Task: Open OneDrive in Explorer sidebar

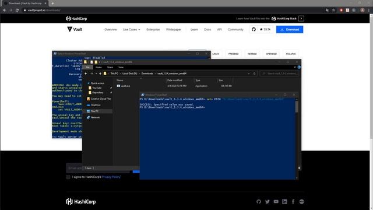Action: pyautogui.click(x=94, y=105)
